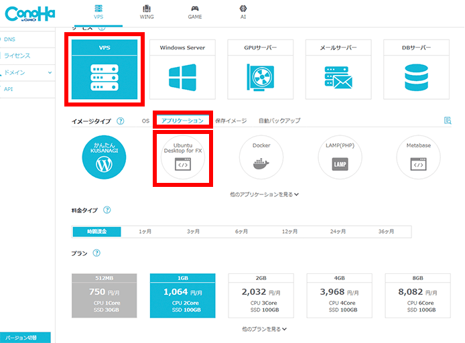The image size is (465, 343).
Task: Select the DBサーバー service card
Action: [416, 69]
